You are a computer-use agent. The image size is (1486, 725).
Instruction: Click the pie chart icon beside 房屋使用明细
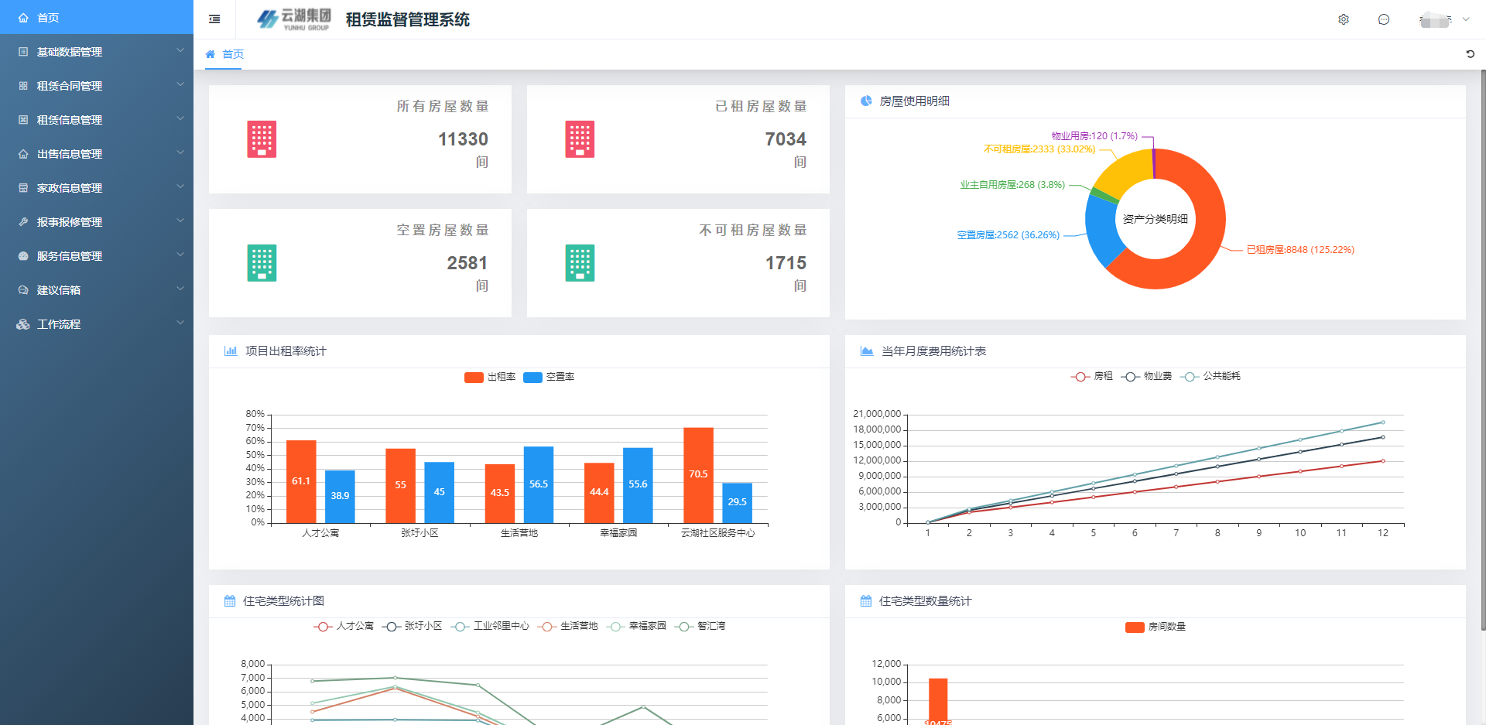(x=866, y=101)
